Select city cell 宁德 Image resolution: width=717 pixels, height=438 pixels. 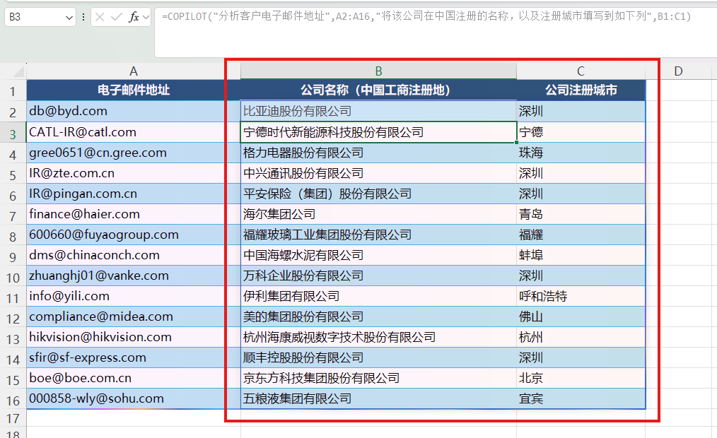(581, 132)
